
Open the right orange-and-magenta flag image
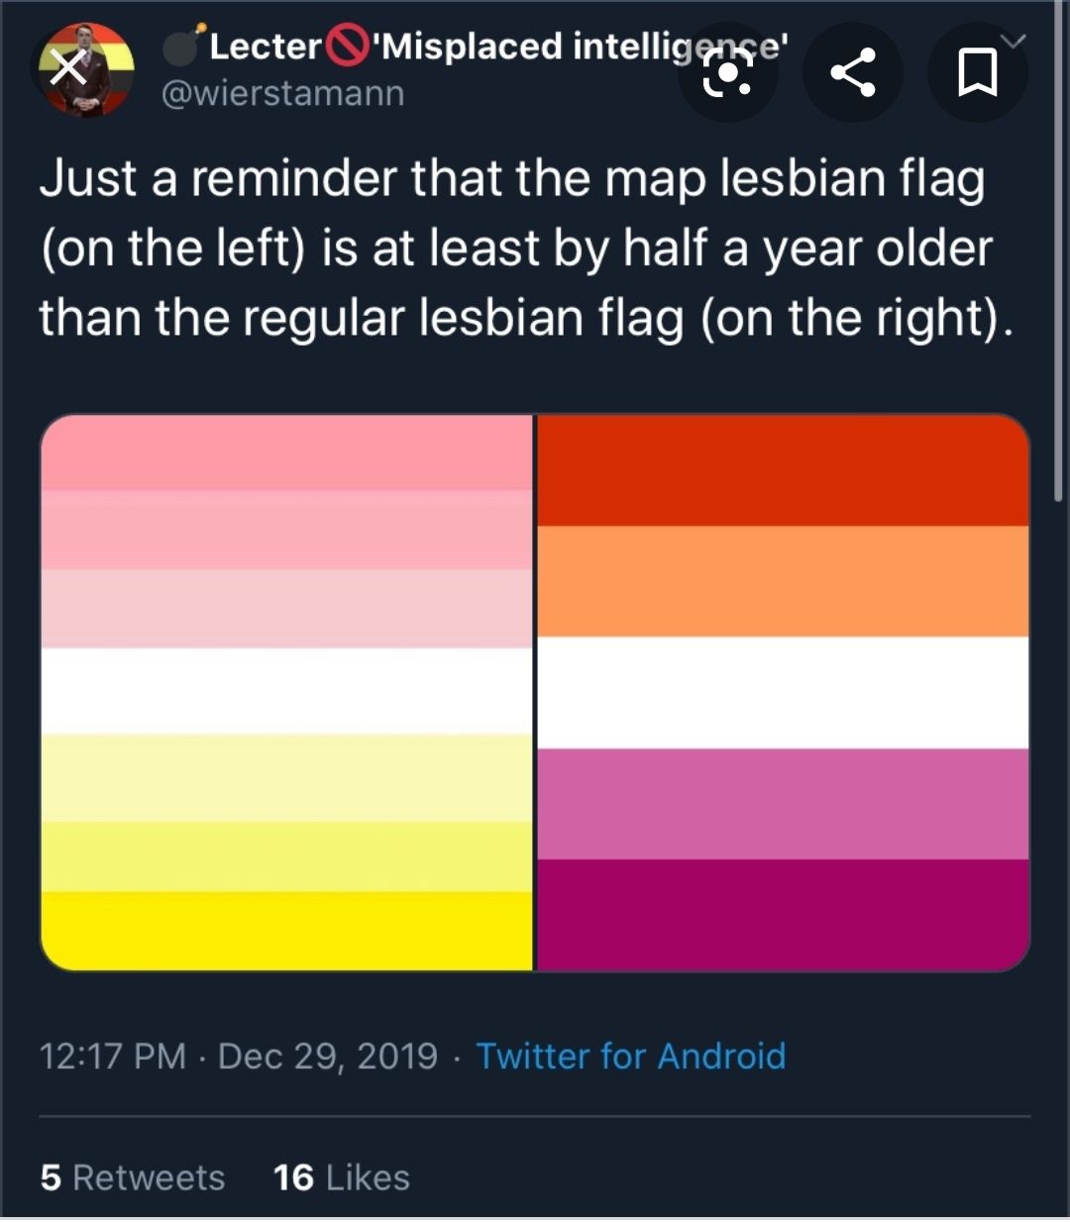click(x=784, y=692)
